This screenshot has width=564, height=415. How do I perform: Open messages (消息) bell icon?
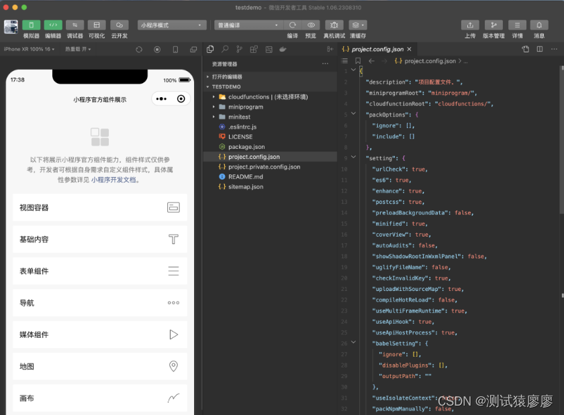[539, 25]
